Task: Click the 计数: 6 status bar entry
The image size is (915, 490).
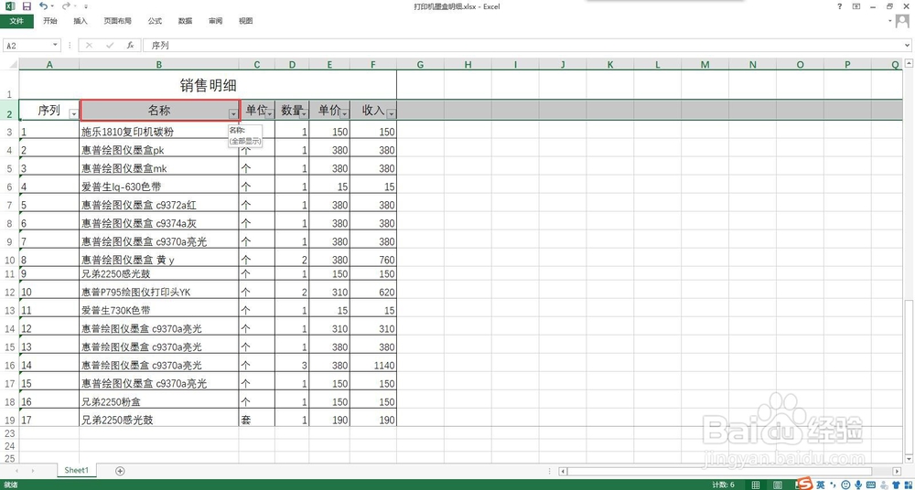Action: point(724,485)
